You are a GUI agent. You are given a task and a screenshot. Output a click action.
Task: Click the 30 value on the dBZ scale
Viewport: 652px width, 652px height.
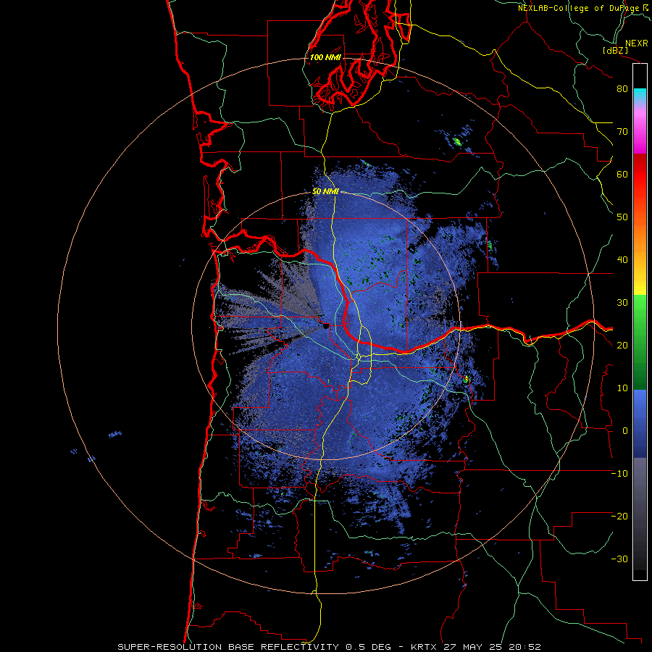[x=622, y=303]
